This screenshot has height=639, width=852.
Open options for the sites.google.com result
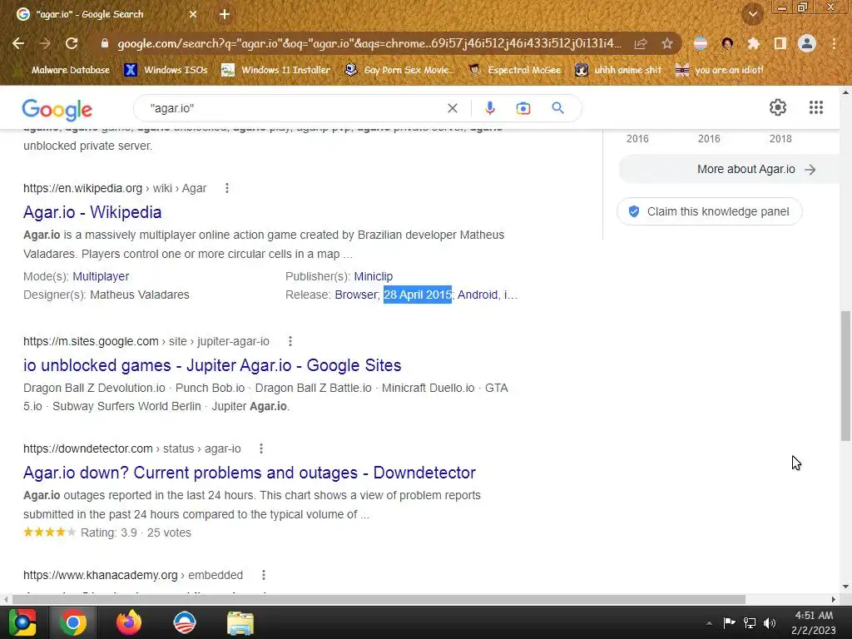coord(290,341)
